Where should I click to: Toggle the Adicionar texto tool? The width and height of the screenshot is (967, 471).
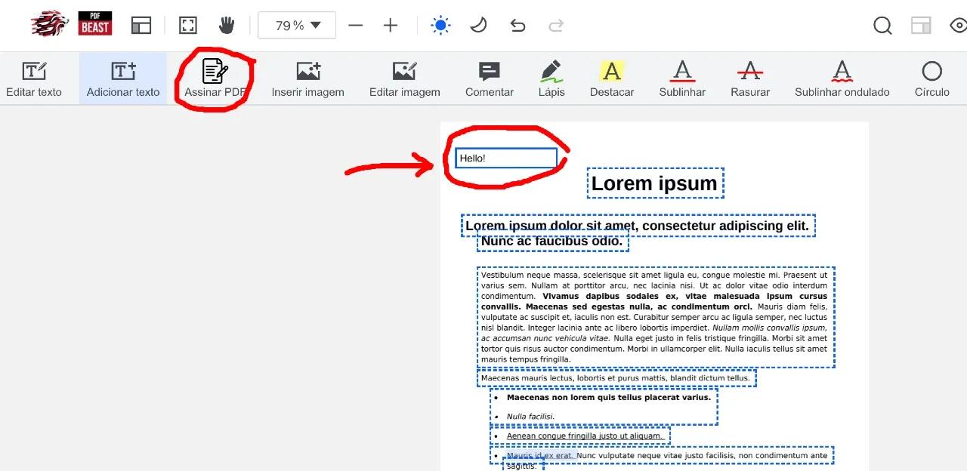[x=123, y=78]
